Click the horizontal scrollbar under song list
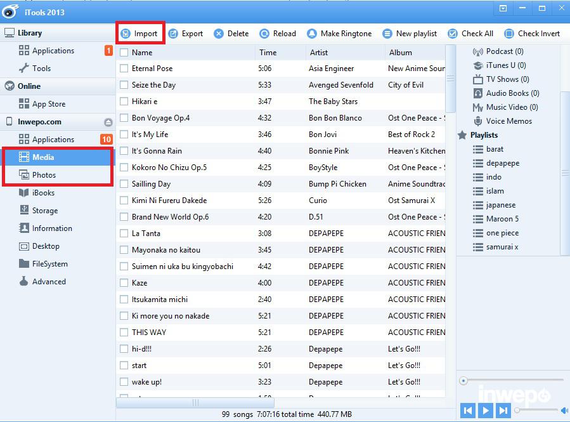This screenshot has height=422, width=570. click(x=195, y=402)
